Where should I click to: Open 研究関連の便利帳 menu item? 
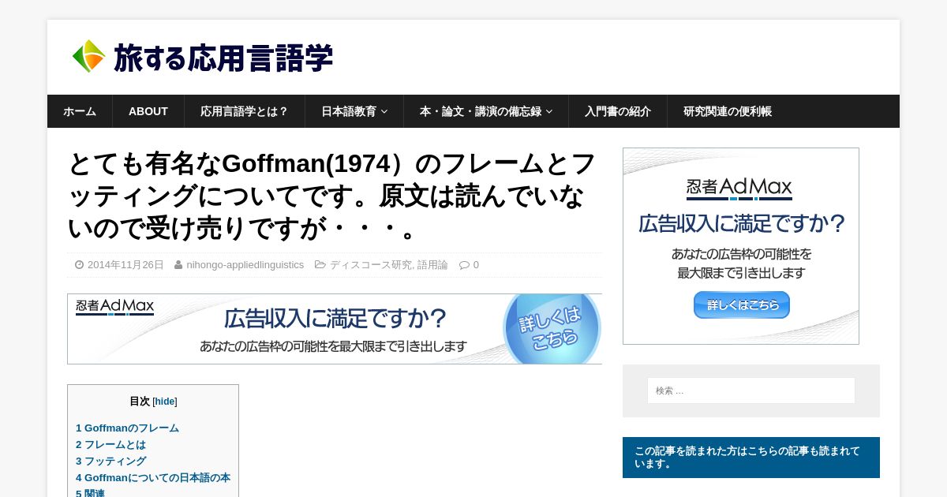pyautogui.click(x=728, y=111)
